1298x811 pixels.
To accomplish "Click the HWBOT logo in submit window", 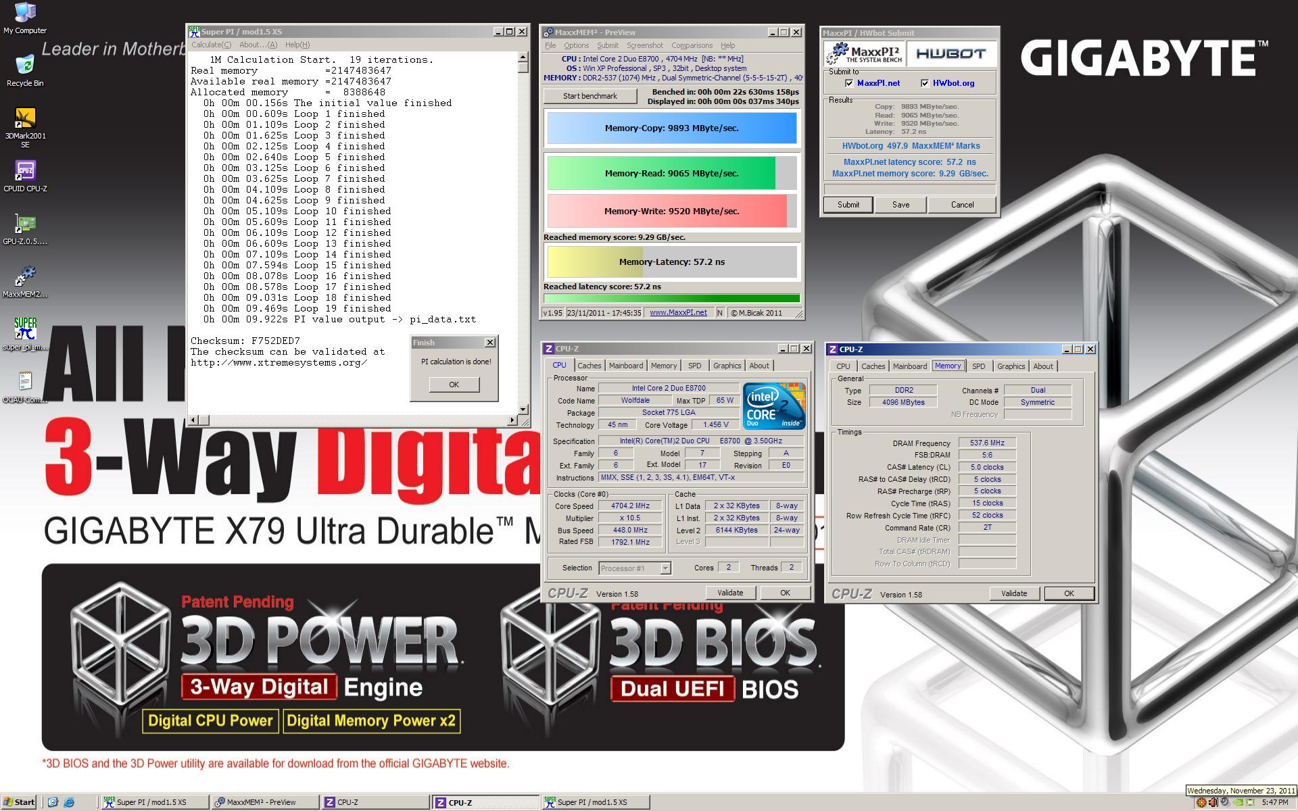I will pos(951,53).
